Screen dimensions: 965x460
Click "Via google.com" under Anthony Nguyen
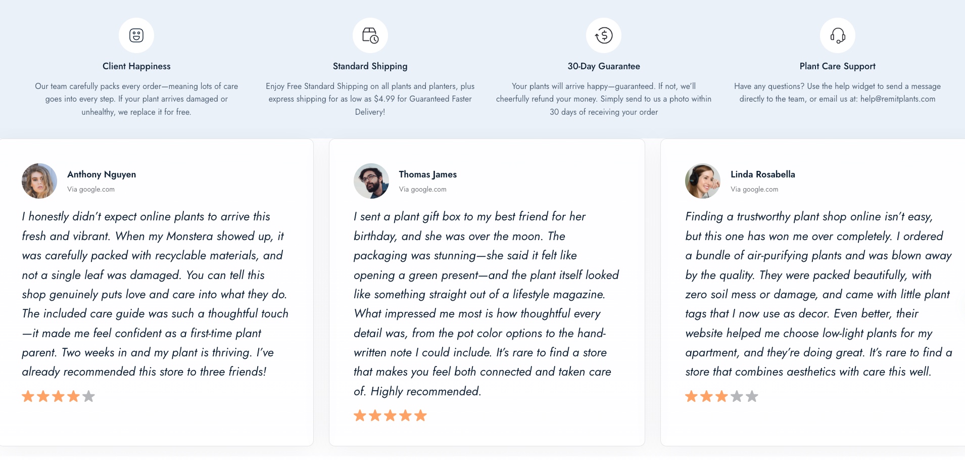[91, 189]
